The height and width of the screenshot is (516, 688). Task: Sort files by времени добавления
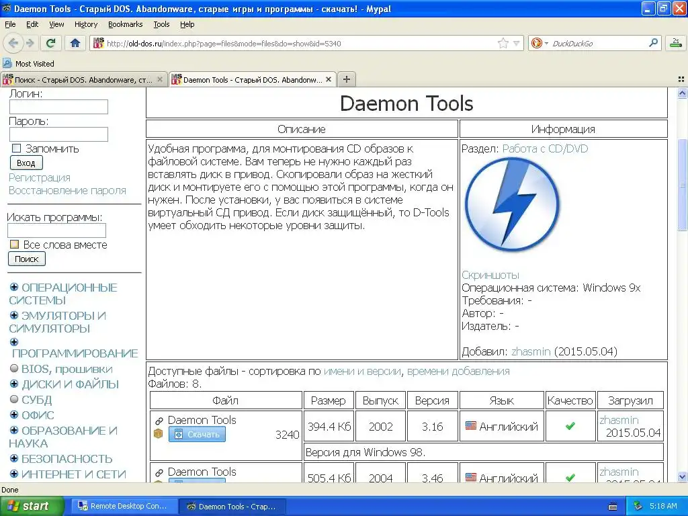pos(458,371)
